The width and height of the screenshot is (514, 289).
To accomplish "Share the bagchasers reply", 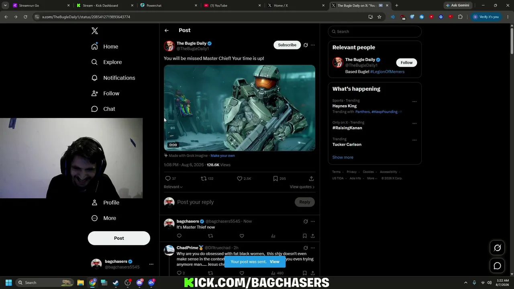I will coord(312,236).
